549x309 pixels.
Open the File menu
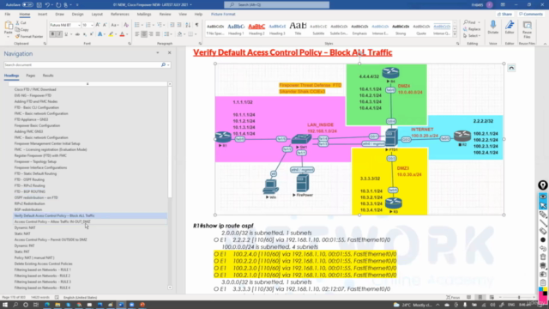click(8, 15)
